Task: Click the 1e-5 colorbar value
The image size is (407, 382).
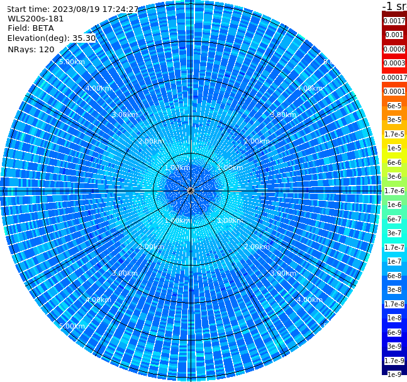Action: [394, 148]
